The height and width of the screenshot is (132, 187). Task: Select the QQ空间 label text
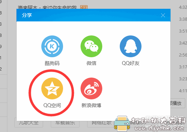coord(52,105)
